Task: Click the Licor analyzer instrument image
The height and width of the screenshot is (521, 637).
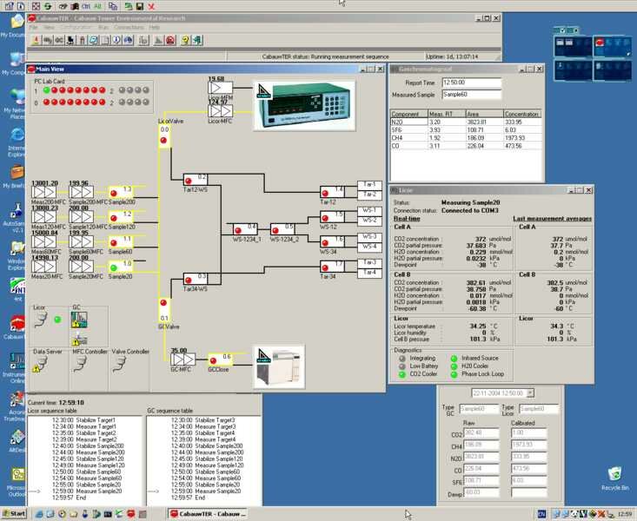Action: (304, 105)
